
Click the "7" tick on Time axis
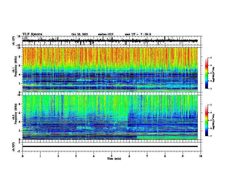click(147, 156)
